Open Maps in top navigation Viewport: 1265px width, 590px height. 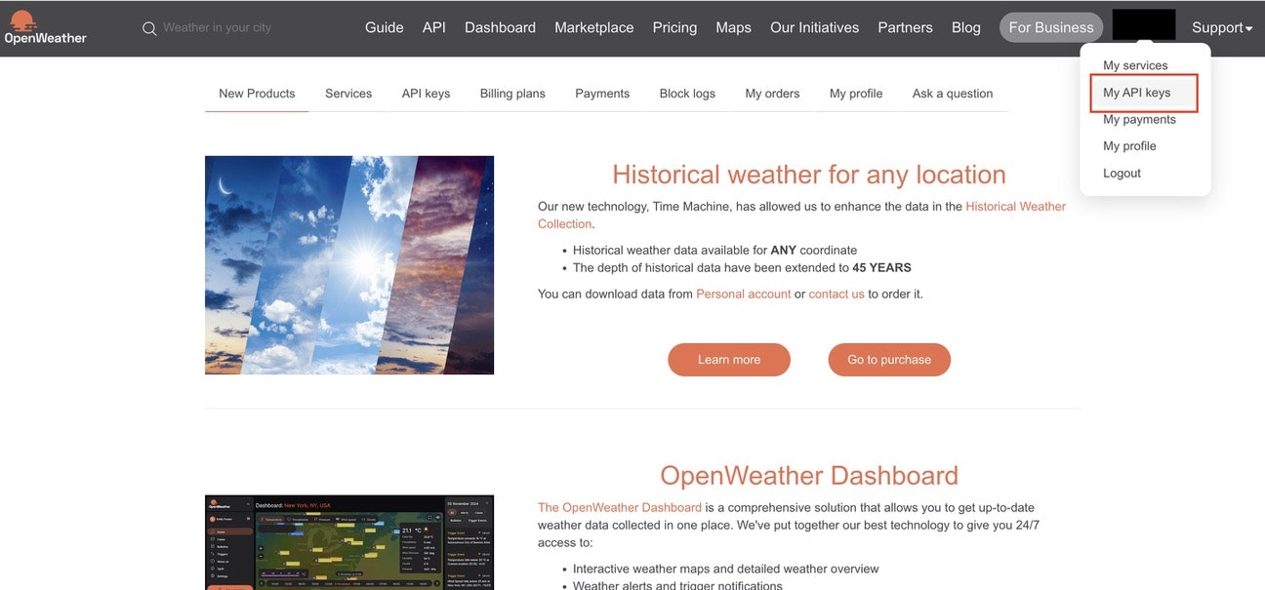point(733,27)
